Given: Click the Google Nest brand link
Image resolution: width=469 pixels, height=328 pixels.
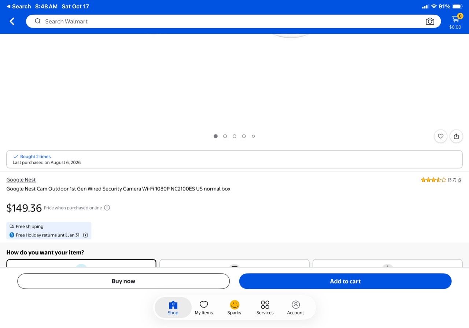Looking at the screenshot, I should pos(21,180).
